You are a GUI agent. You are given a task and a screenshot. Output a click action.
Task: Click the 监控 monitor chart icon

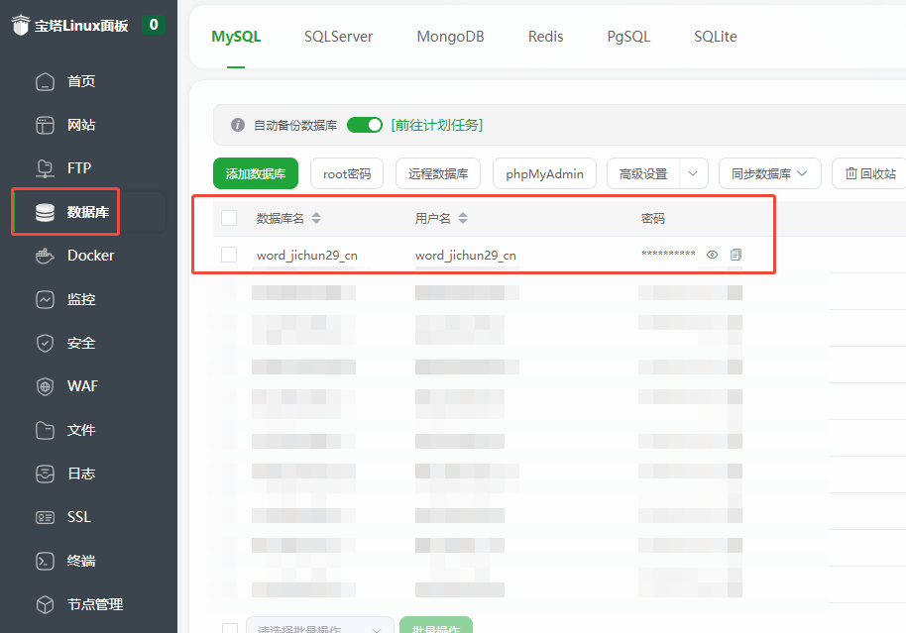(45, 299)
